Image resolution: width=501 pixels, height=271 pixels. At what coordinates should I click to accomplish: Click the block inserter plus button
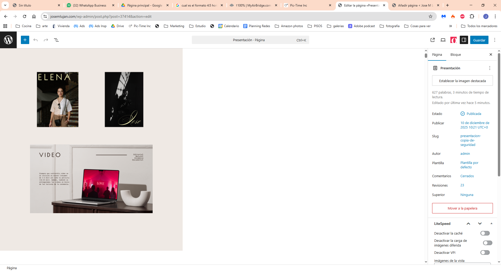[25, 40]
